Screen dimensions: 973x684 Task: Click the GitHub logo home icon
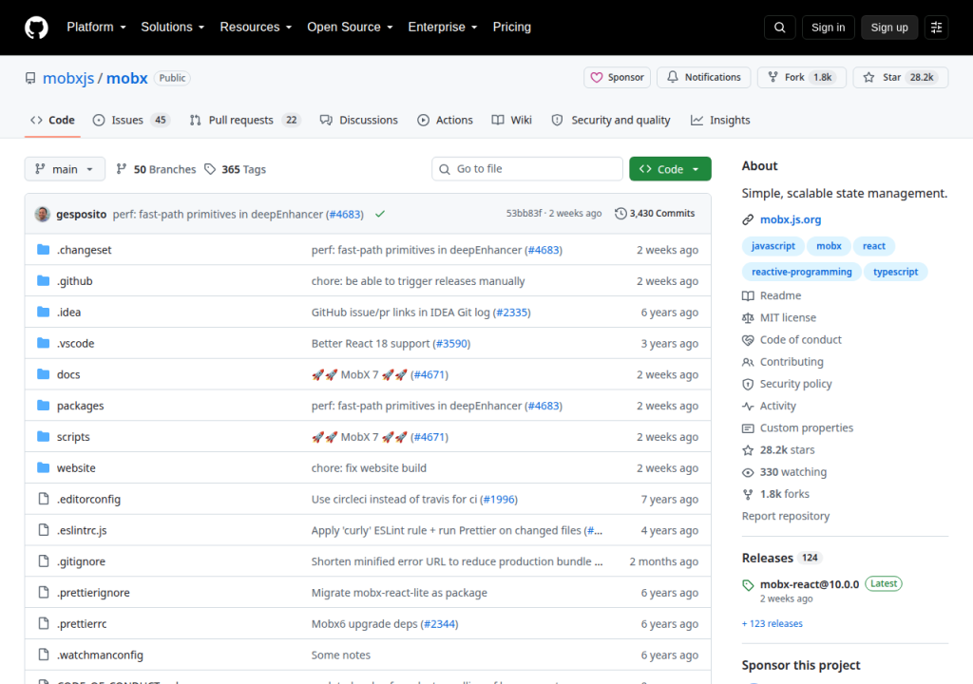[36, 28]
